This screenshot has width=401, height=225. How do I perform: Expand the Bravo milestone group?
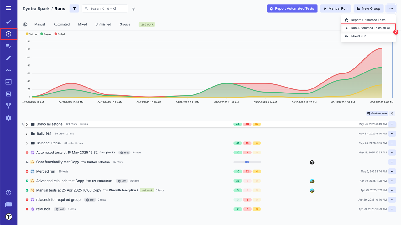click(27, 124)
